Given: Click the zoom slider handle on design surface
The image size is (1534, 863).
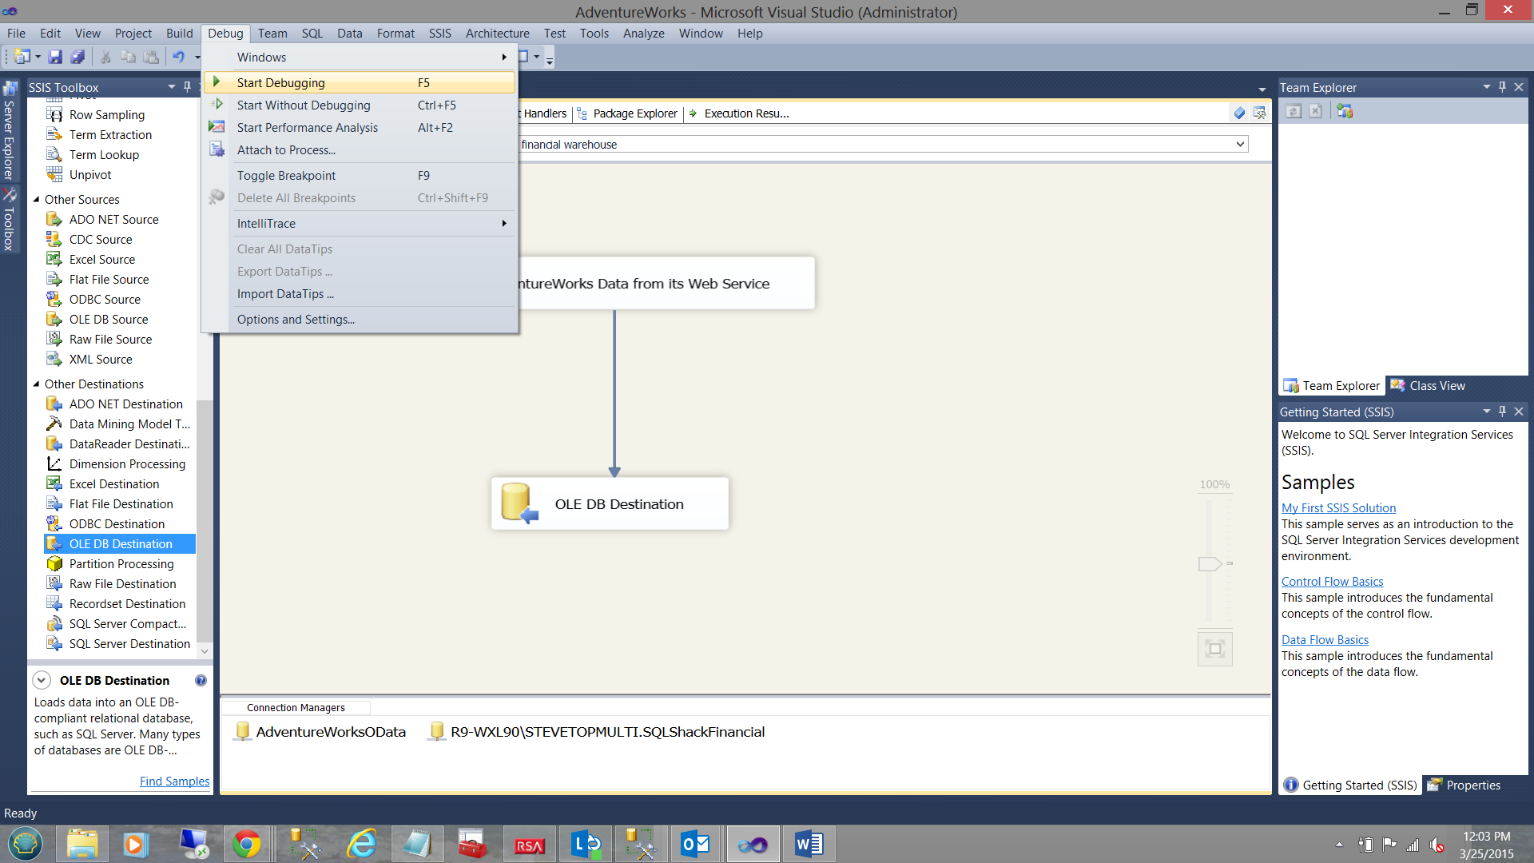Looking at the screenshot, I should 1210,564.
